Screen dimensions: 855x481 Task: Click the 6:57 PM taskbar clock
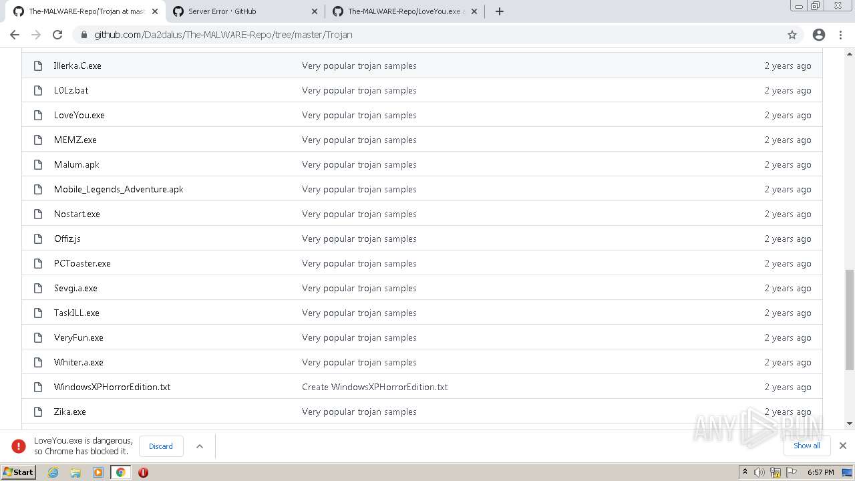821,472
